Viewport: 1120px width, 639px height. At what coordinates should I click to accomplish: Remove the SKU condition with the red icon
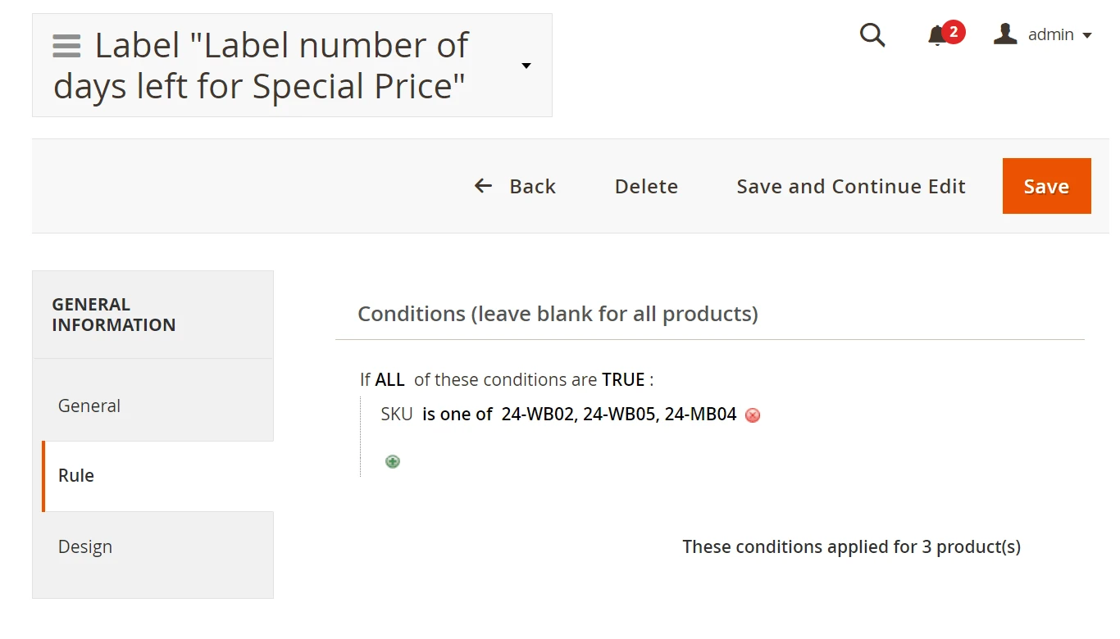[x=753, y=415]
